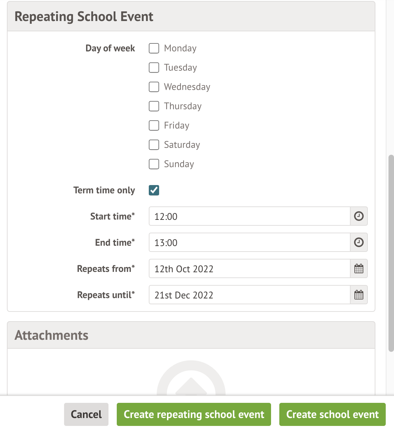
Task: Click the Start time field showing 12:00
Action: (249, 216)
